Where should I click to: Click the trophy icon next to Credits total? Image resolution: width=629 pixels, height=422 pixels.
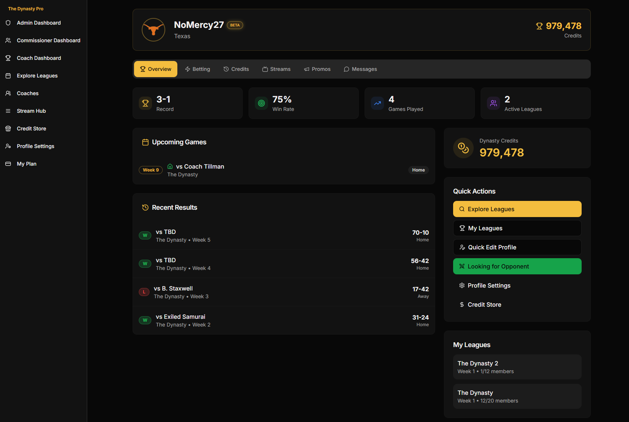539,26
